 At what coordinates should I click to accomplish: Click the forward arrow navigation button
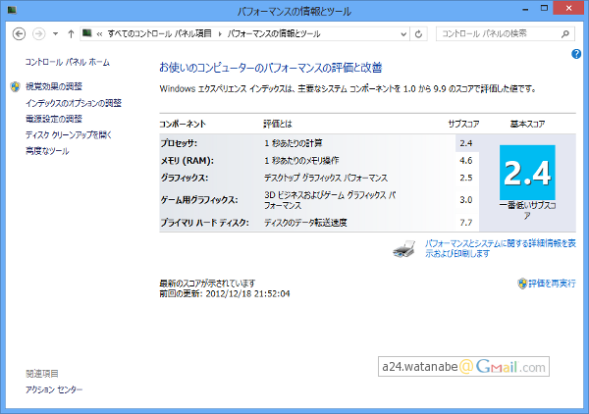(38, 33)
